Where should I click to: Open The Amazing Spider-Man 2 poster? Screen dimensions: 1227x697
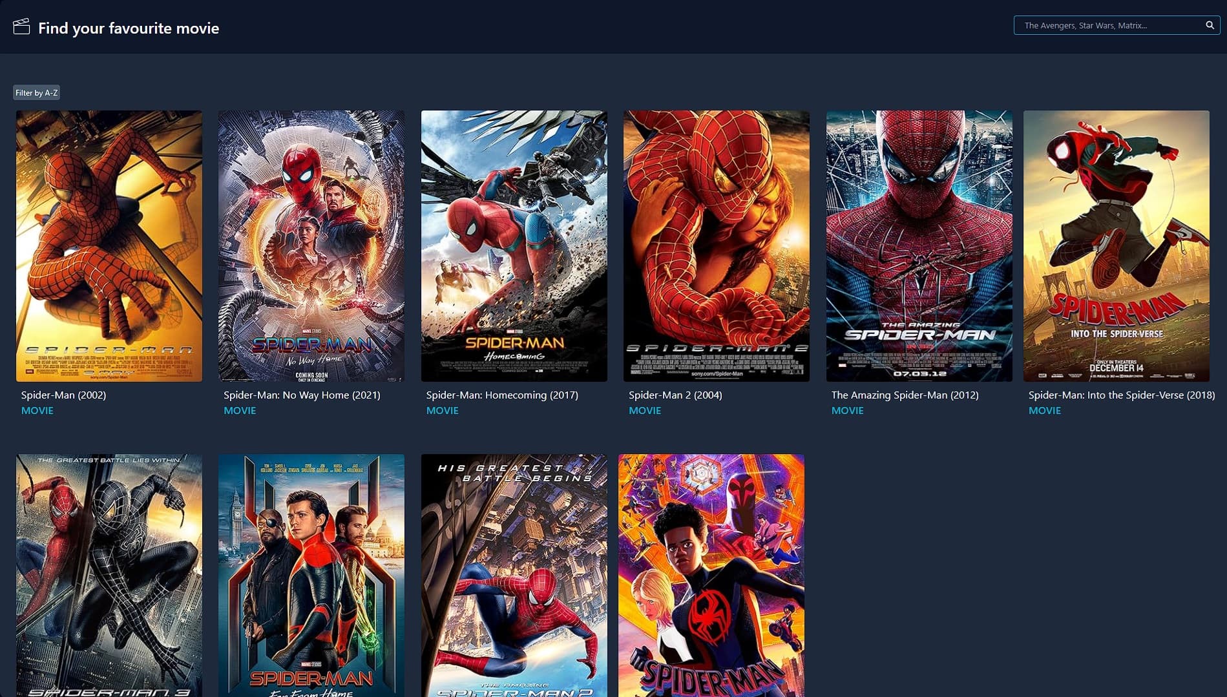(x=514, y=576)
